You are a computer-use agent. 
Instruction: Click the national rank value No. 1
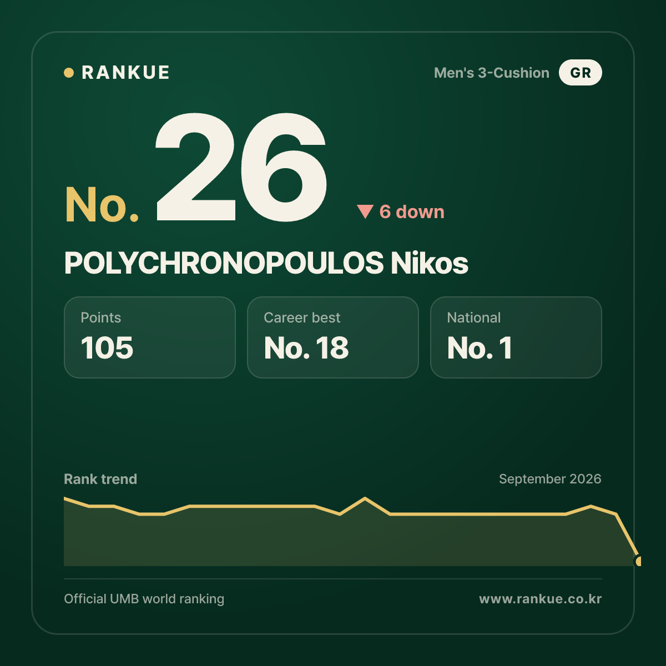click(480, 348)
